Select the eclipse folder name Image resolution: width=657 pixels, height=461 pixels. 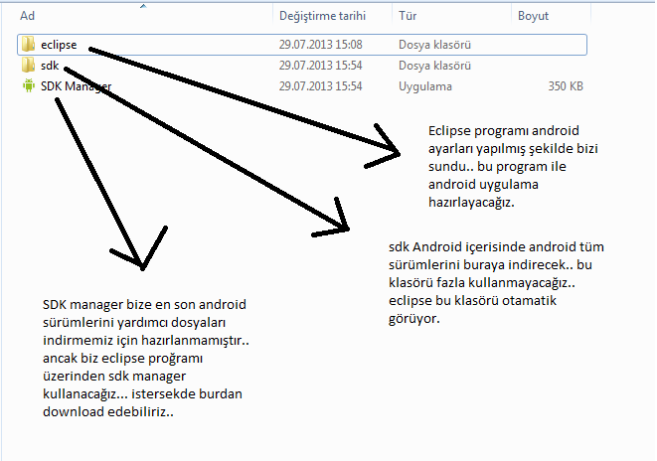[x=59, y=45]
